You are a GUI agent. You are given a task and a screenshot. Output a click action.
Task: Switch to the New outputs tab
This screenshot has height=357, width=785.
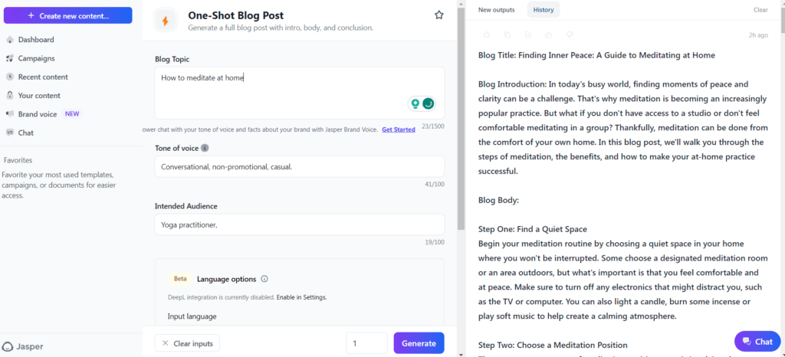[495, 9]
